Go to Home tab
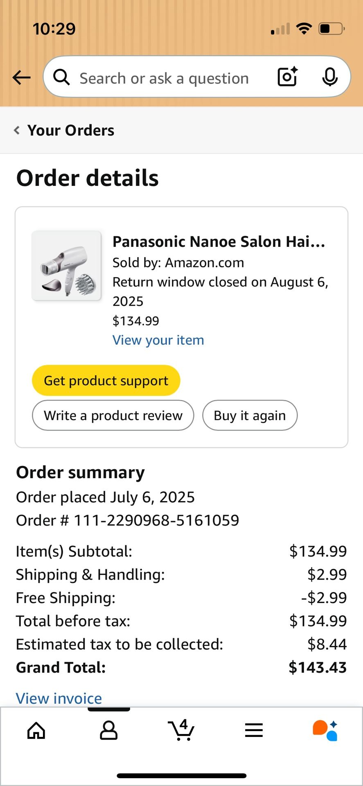This screenshot has width=363, height=786. 36,730
